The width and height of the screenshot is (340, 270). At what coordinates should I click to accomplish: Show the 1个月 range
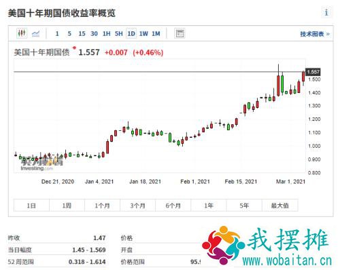pos(102,206)
